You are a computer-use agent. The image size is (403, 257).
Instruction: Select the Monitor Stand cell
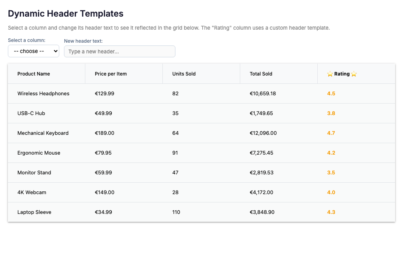34,173
